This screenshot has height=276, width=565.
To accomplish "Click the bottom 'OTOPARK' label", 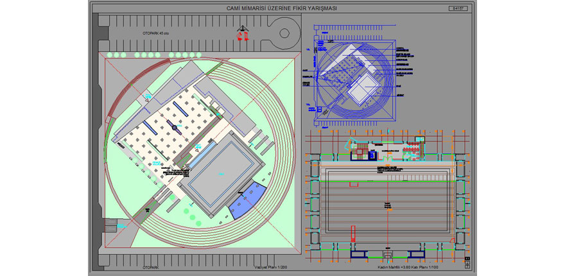I will click(x=150, y=268).
